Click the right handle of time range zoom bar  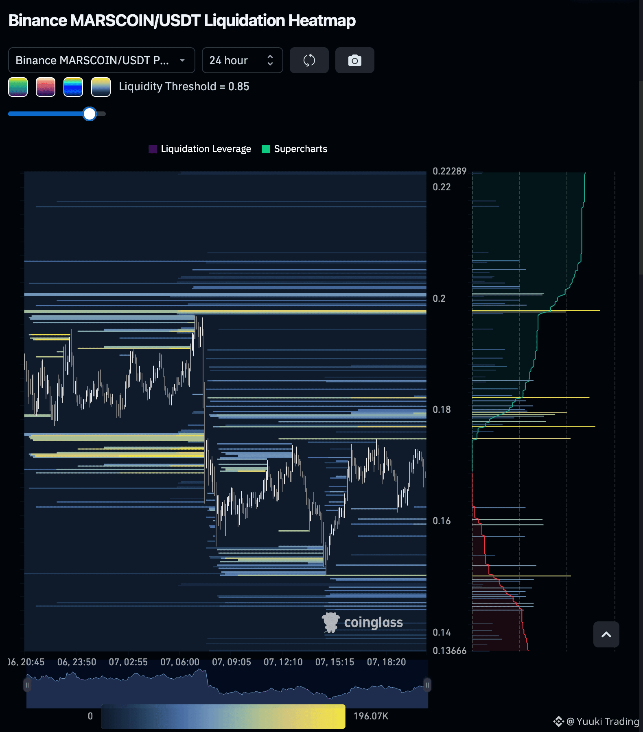click(x=427, y=685)
